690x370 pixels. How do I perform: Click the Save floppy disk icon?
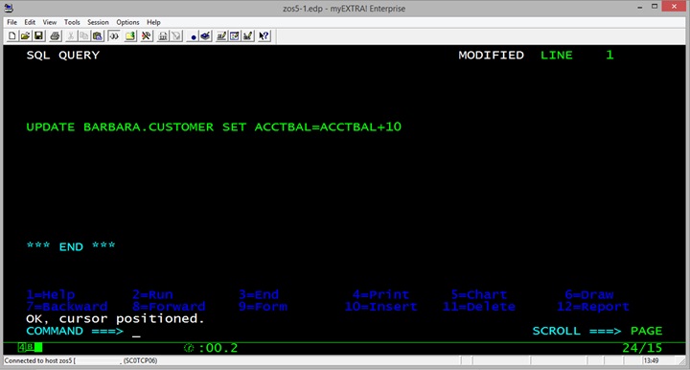pyautogui.click(x=38, y=36)
